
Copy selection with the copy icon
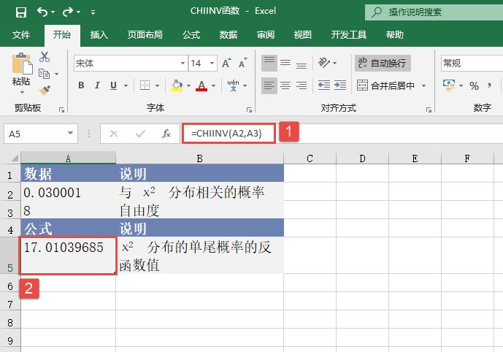tap(44, 74)
